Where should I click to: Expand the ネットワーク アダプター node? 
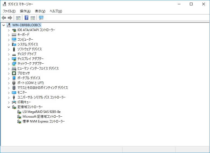tap(9, 64)
